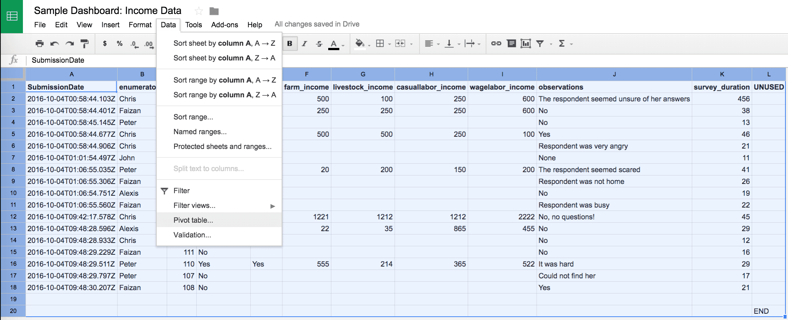Click the Insert chart icon
This screenshot has width=788, height=320.
pos(526,44)
